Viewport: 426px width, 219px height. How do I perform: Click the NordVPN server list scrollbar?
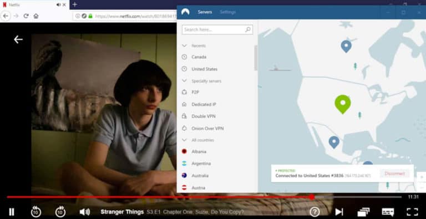coord(256,58)
